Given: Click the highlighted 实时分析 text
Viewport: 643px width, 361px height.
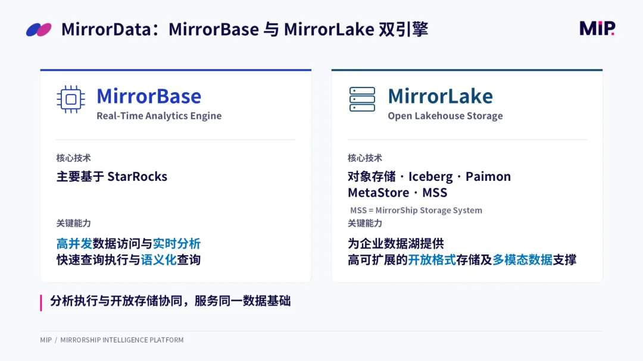Looking at the screenshot, I should (x=177, y=244).
